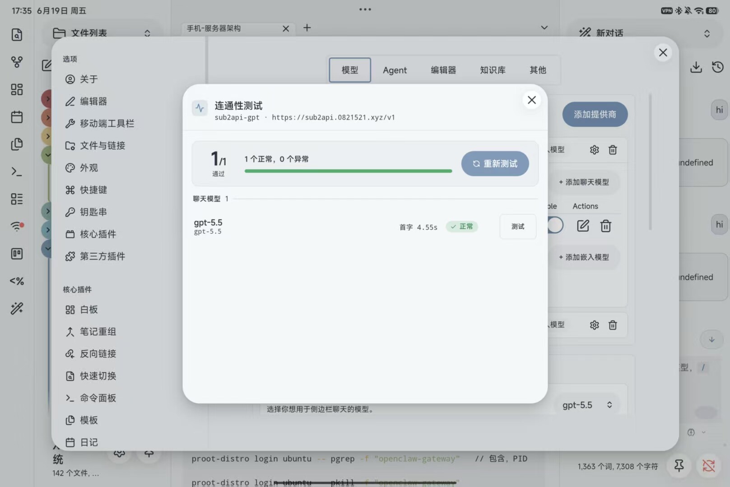Open the kanban board icon in left ribbon
This screenshot has height=487, width=730.
pos(17,254)
